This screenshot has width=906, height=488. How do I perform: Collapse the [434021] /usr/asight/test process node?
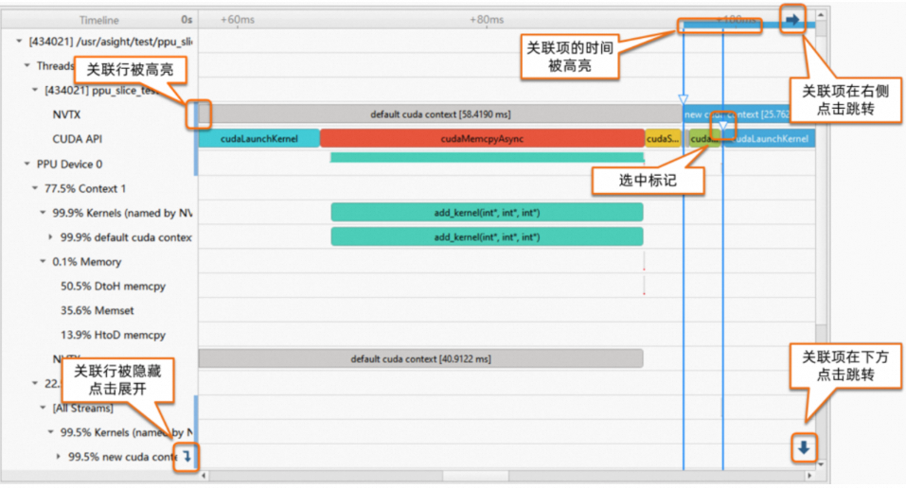19,41
